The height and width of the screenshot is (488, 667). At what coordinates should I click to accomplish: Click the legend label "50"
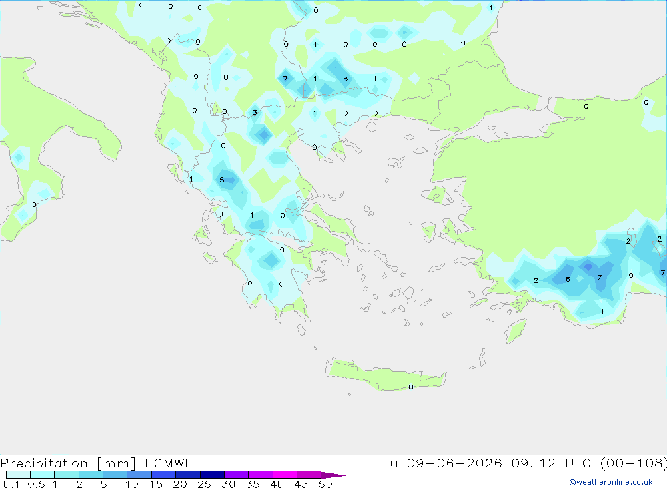coord(326,484)
